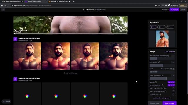This screenshot has width=188, height=105.
Task: Click the Generate video button
Action: (169, 103)
